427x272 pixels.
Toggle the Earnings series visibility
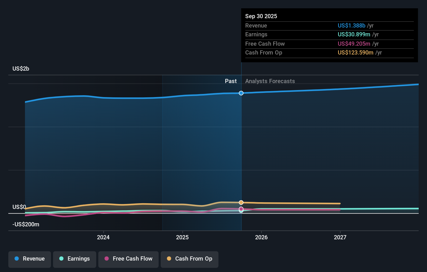coord(74,259)
